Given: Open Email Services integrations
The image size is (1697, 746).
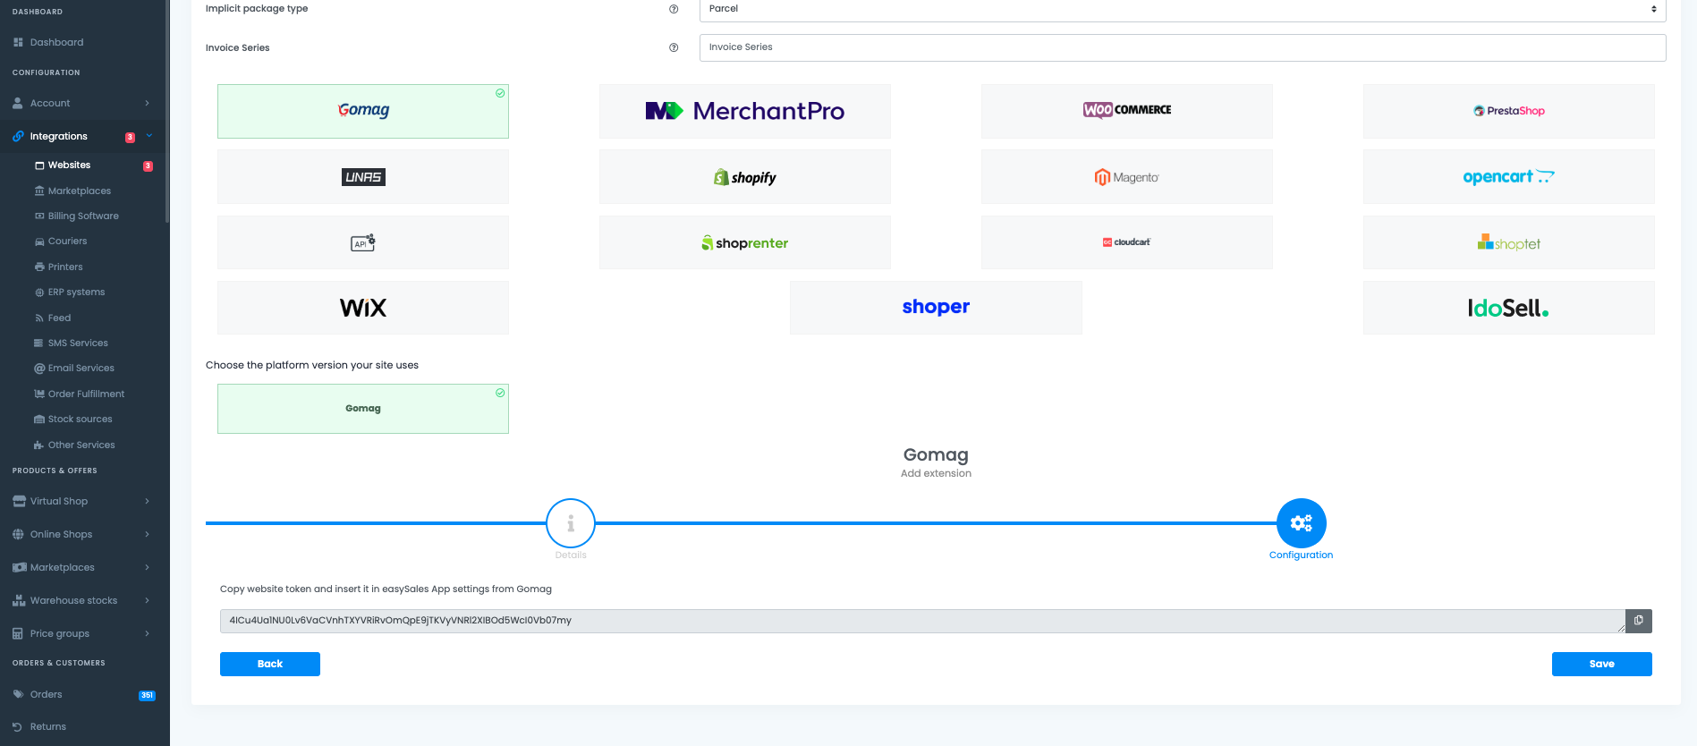Looking at the screenshot, I should point(81,368).
